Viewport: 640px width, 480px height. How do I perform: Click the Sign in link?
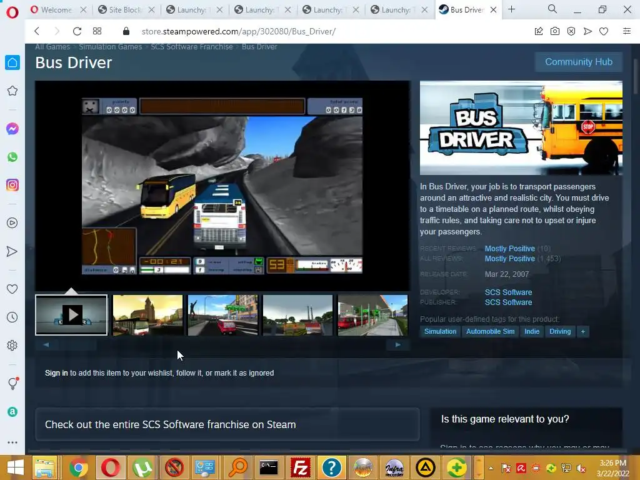tap(56, 373)
